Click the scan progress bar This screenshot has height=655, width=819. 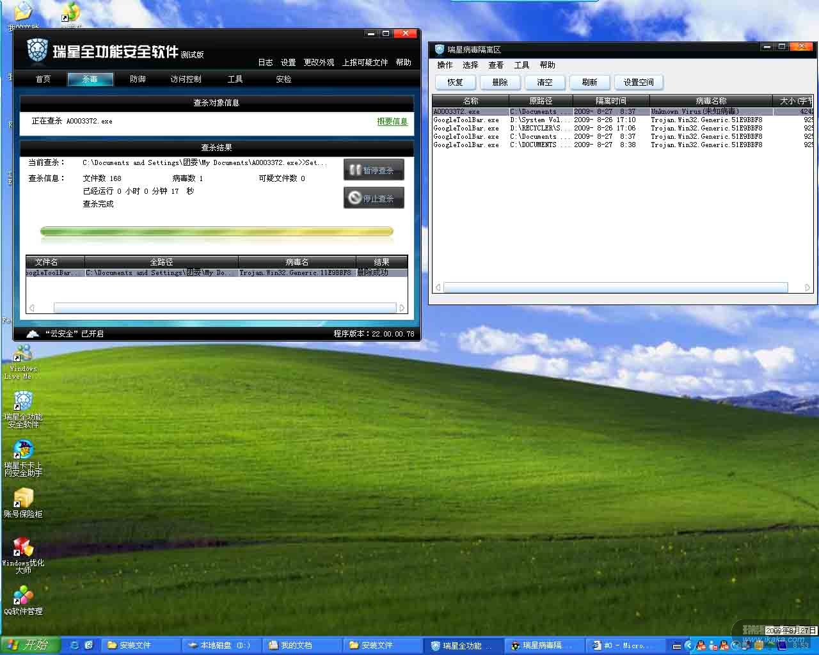coord(216,232)
